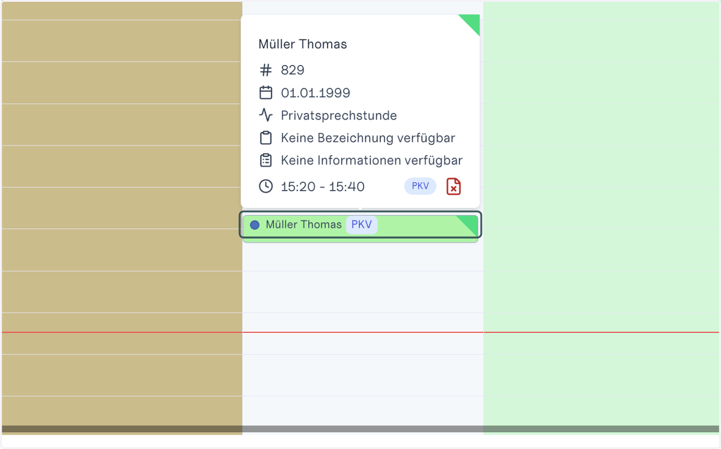Click the pulse icon beside Privatsprechstunde
The width and height of the screenshot is (721, 449).
(x=266, y=115)
